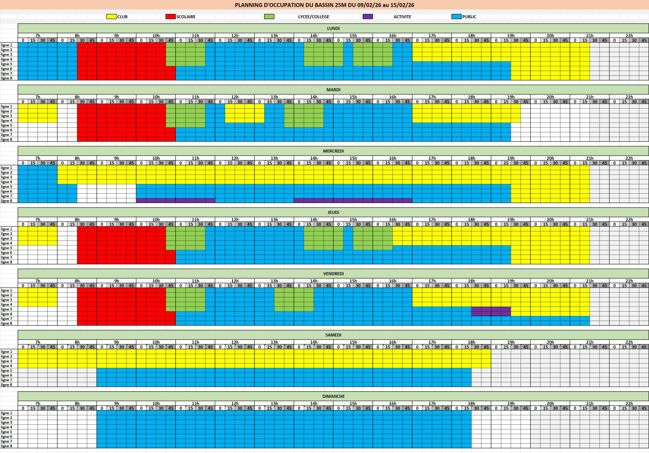Click the red SCOLAIRE legend swatch

pyautogui.click(x=170, y=17)
